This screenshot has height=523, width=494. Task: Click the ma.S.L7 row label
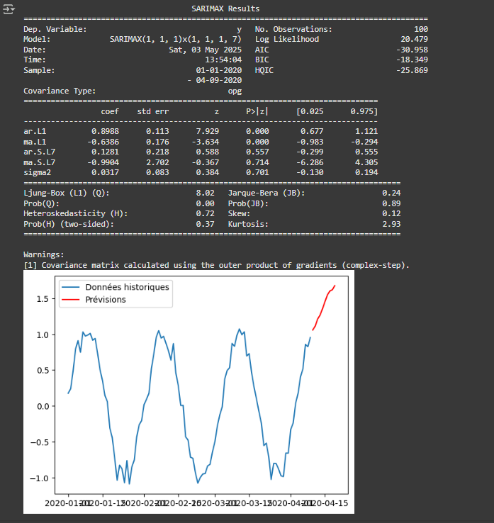pos(40,163)
